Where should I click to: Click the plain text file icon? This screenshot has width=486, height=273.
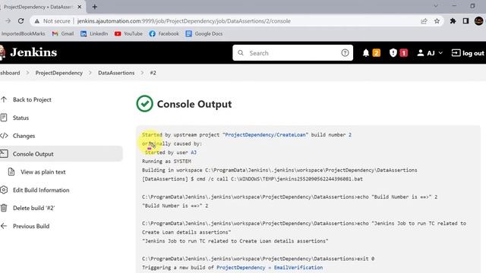(11, 172)
